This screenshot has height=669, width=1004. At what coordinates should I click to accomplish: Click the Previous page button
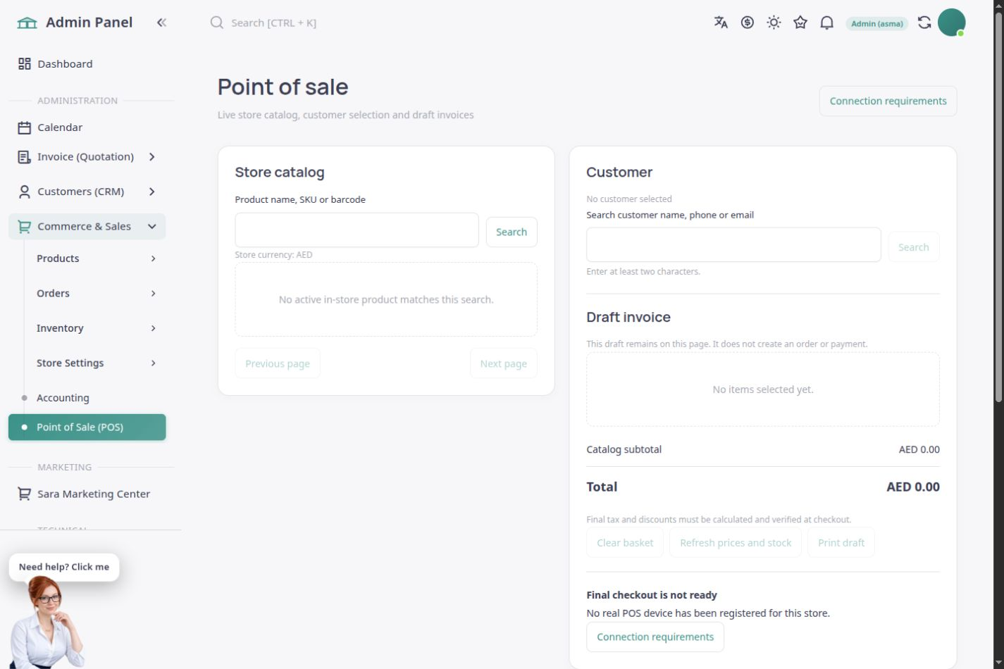(x=278, y=363)
